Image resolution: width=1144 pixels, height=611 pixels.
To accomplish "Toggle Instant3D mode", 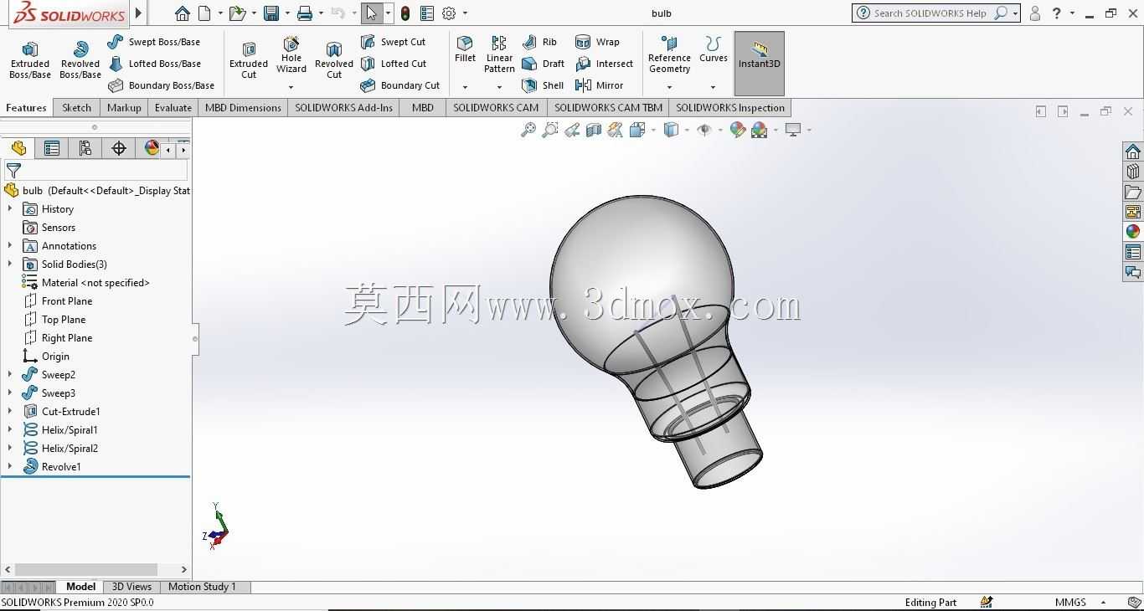I will (760, 64).
